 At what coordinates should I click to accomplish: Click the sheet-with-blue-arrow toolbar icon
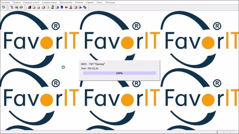(x=80, y=7)
